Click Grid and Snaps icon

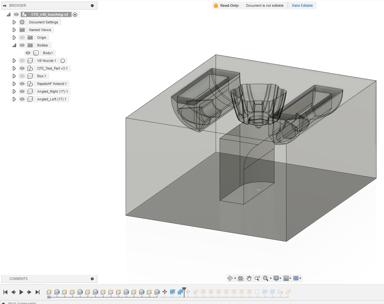[x=286, y=278]
